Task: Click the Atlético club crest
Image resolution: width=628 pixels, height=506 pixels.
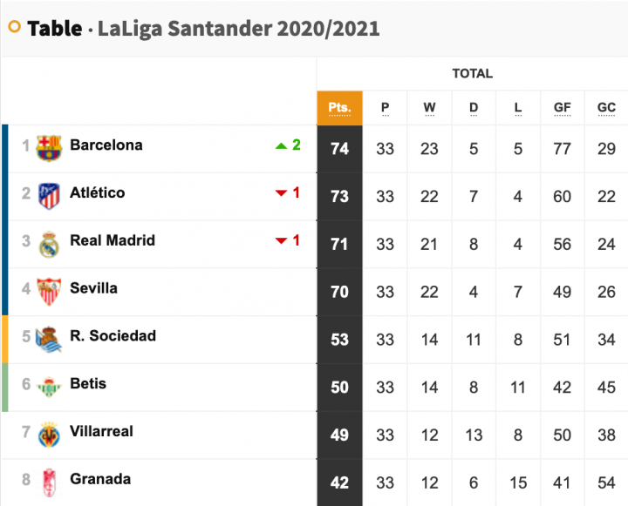Action: pos(49,196)
